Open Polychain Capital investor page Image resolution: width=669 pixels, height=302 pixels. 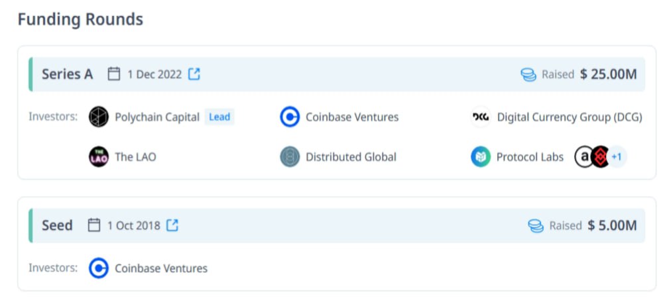pyautogui.click(x=157, y=117)
